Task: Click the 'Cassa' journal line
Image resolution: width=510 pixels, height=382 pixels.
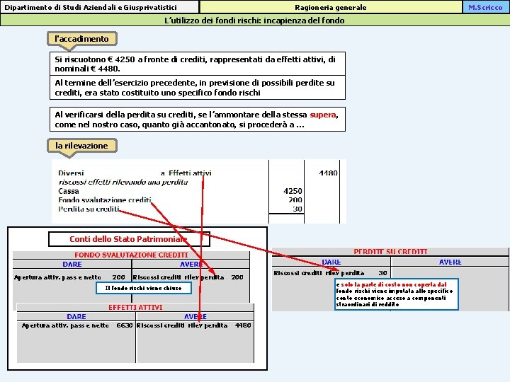Action: pos(69,191)
